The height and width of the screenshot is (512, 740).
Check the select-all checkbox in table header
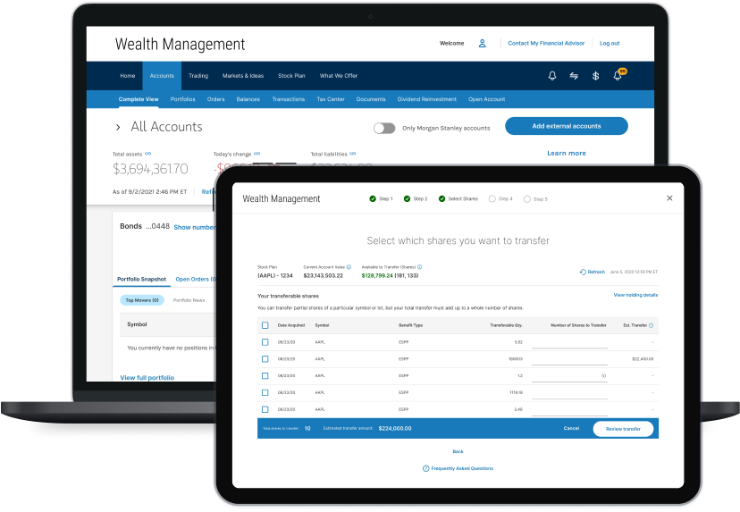(265, 325)
